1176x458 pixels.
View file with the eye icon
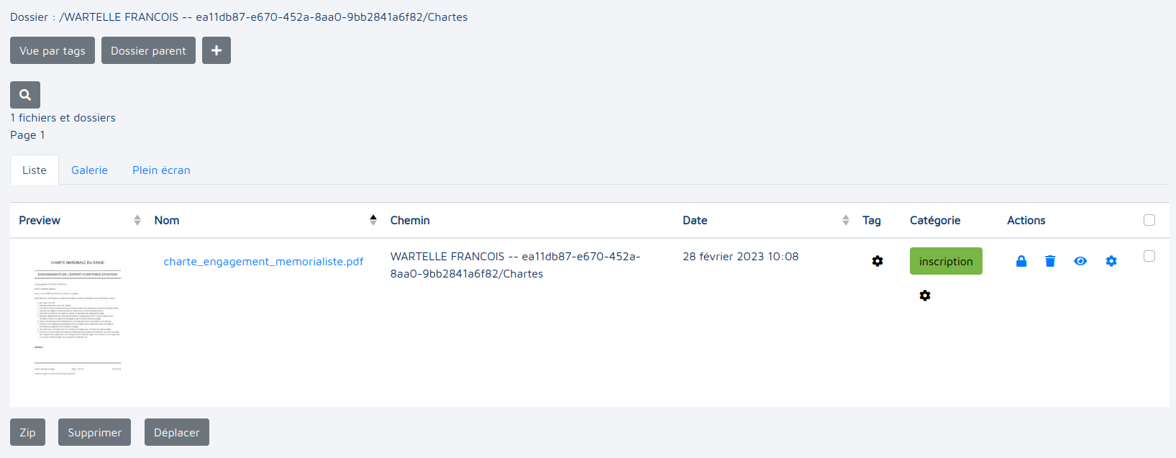point(1080,261)
